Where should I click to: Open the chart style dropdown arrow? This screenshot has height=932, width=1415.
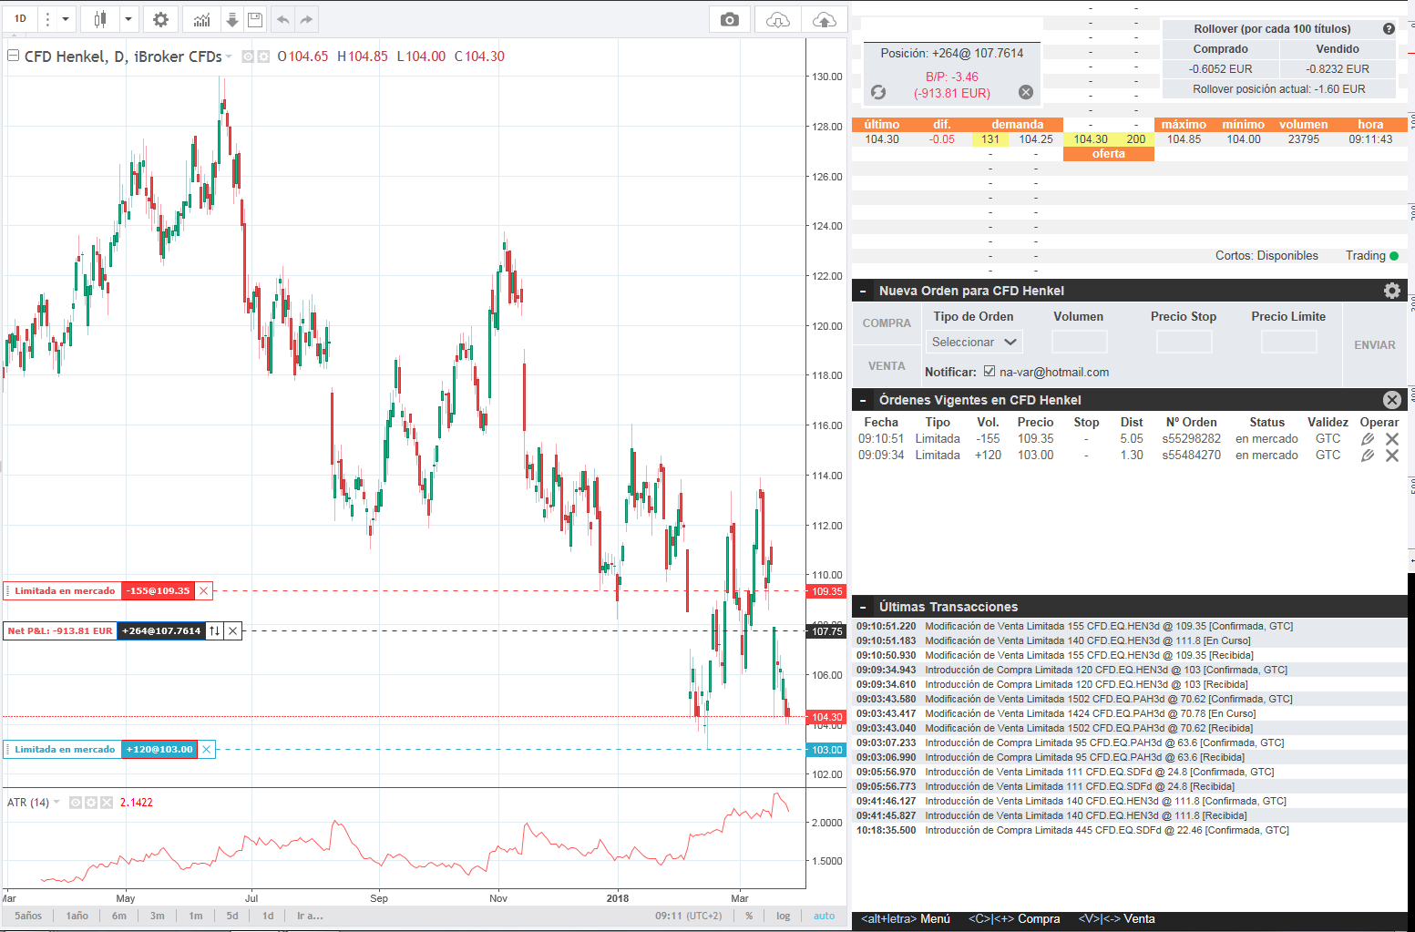pos(128,19)
